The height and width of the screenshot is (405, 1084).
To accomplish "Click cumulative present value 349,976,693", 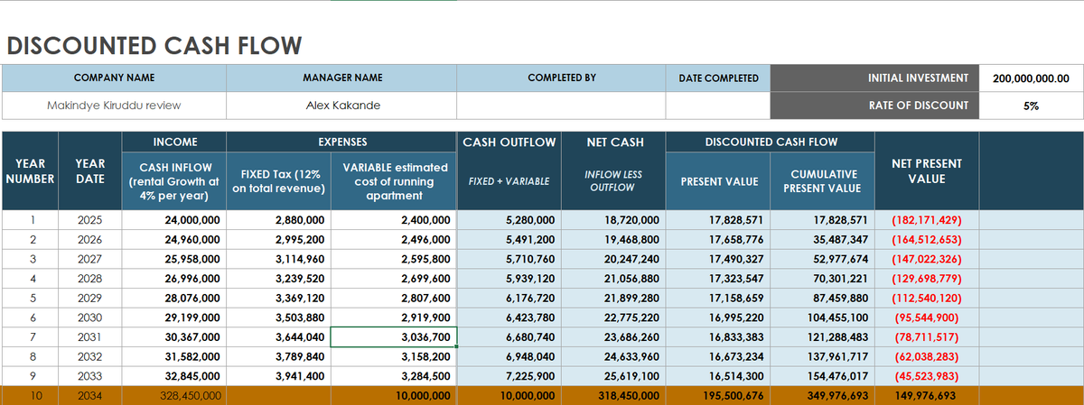I will tap(822, 396).
